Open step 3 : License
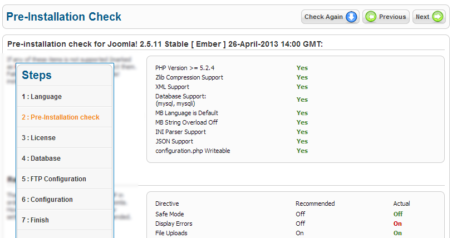The image size is (452, 238). coord(65,138)
